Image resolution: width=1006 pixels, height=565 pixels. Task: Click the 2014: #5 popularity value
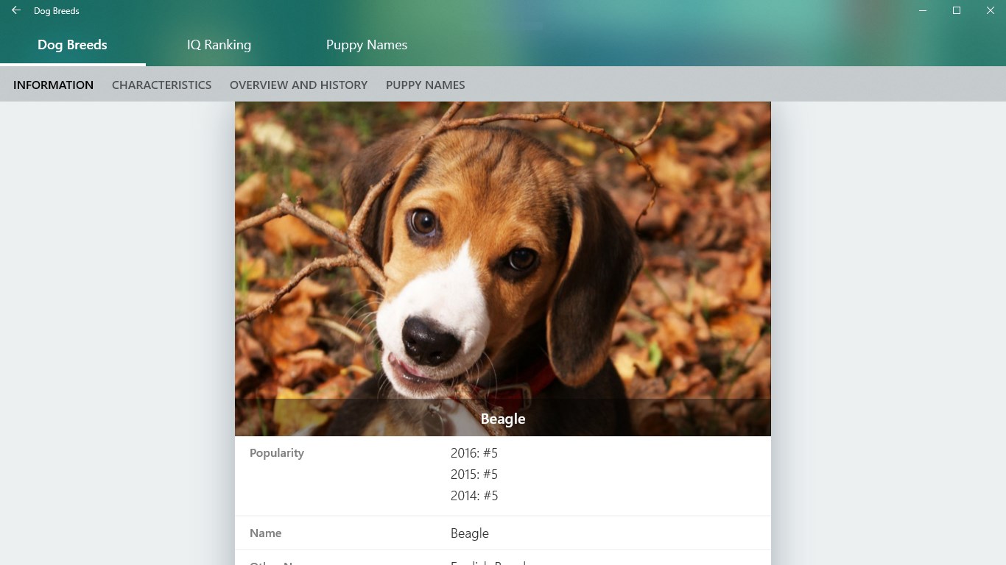point(474,496)
